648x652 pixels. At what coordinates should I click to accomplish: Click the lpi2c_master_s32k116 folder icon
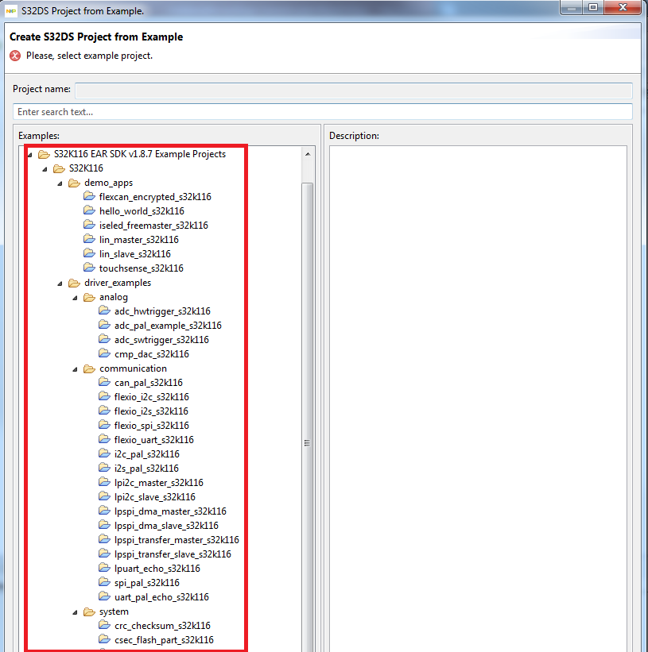104,482
